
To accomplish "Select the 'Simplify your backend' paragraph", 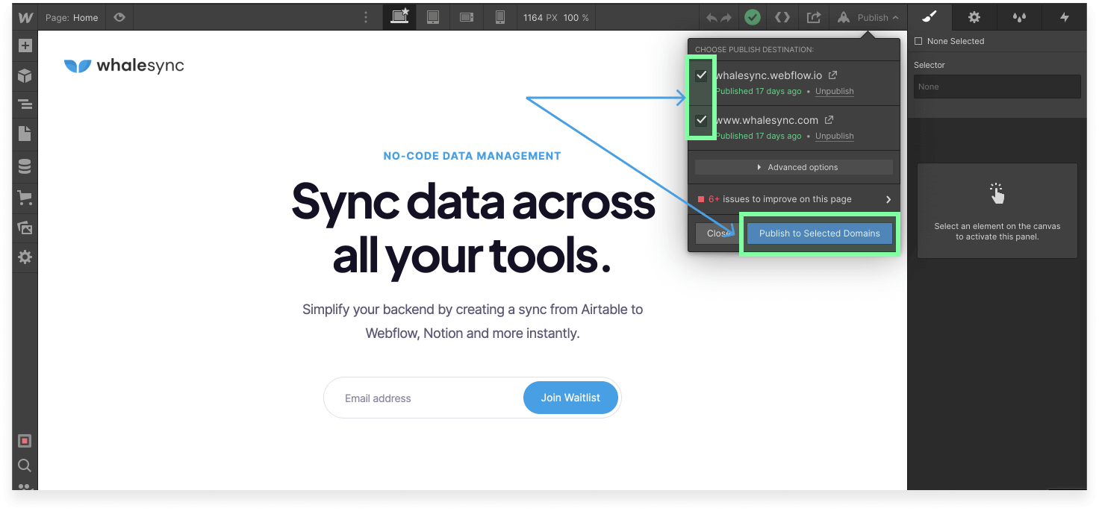I will (473, 321).
